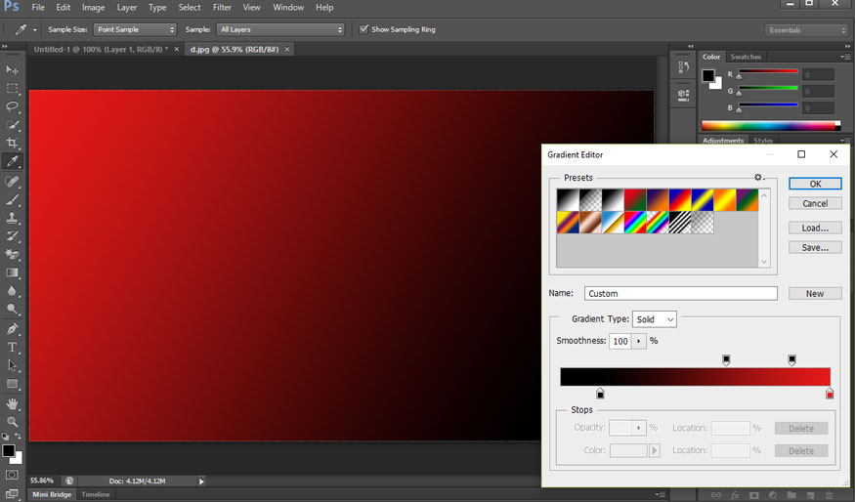
Task: Select the black color stop below gradient
Action: tap(600, 393)
